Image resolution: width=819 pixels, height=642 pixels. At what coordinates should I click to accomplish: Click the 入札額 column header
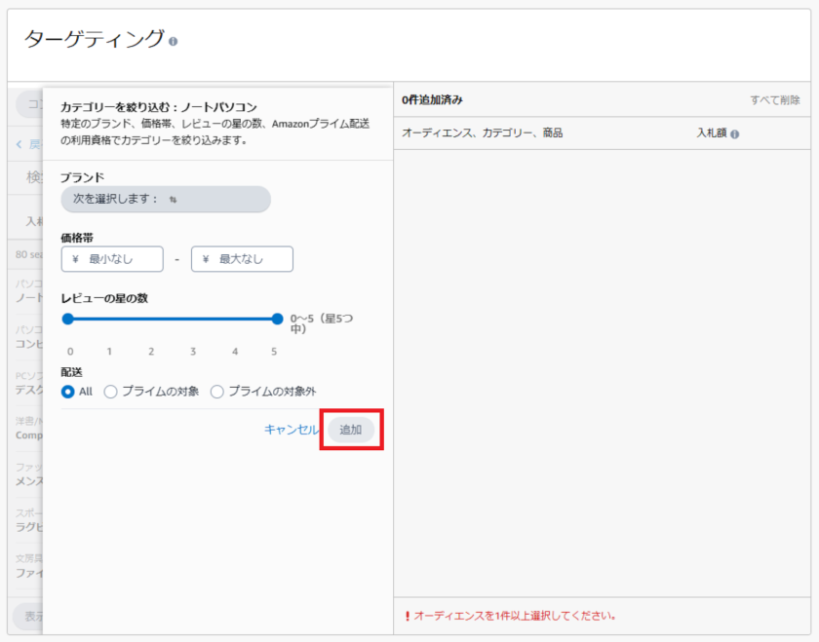[711, 133]
